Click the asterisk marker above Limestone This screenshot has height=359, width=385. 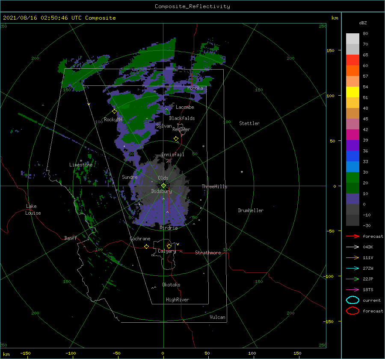tap(81, 161)
